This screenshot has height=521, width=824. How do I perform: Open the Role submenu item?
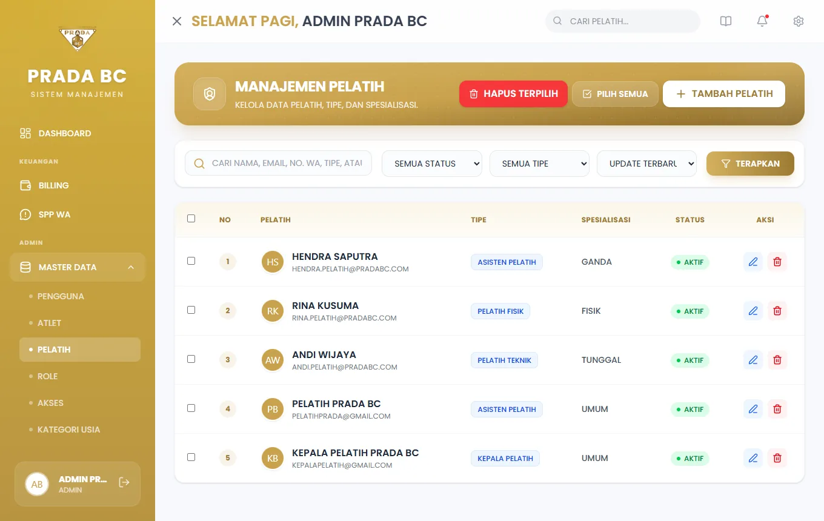(x=80, y=376)
